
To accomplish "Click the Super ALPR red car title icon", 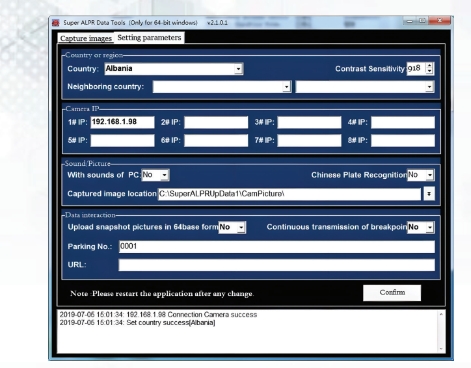I will click(55, 23).
